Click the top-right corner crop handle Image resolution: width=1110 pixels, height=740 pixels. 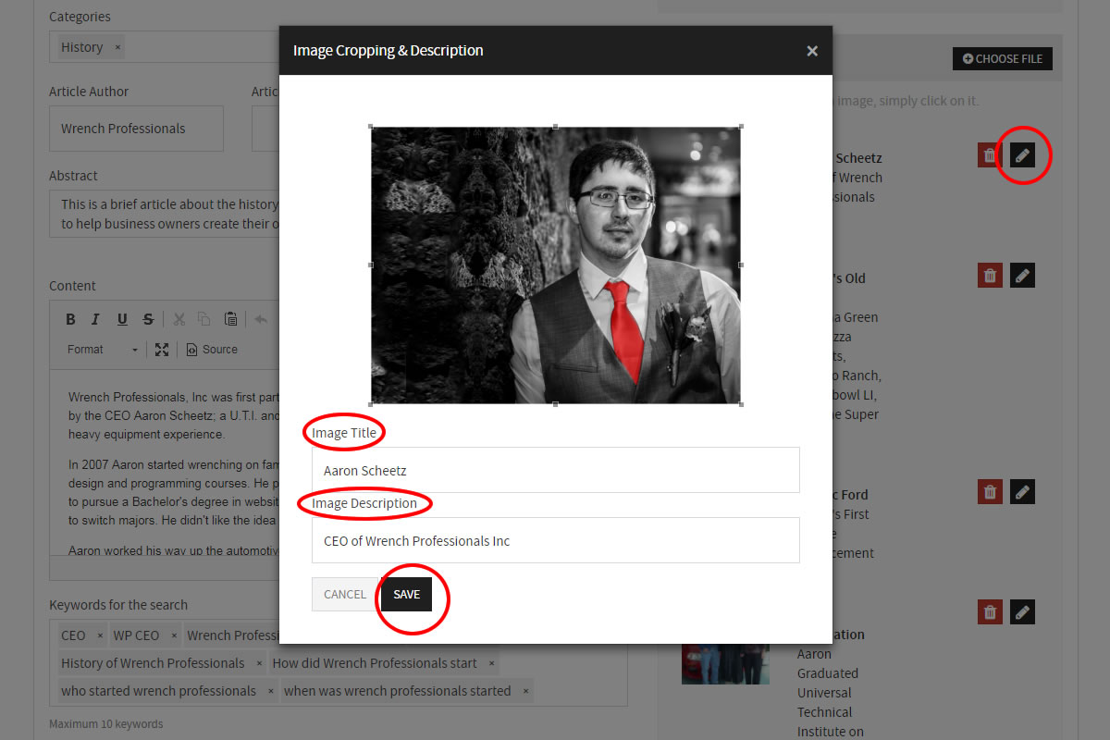pos(741,127)
